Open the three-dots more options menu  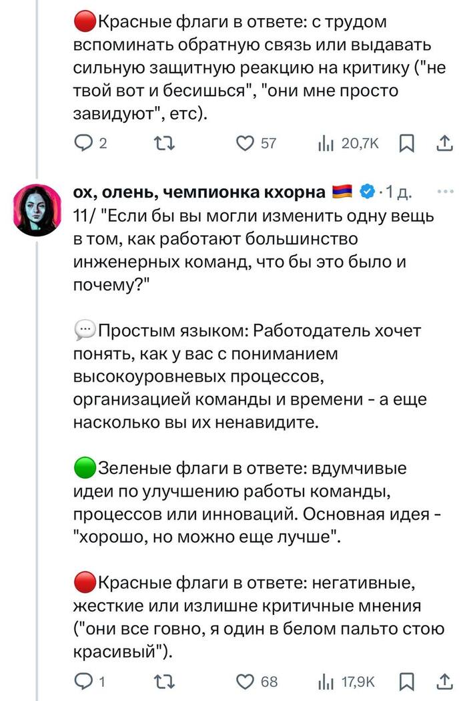[444, 192]
